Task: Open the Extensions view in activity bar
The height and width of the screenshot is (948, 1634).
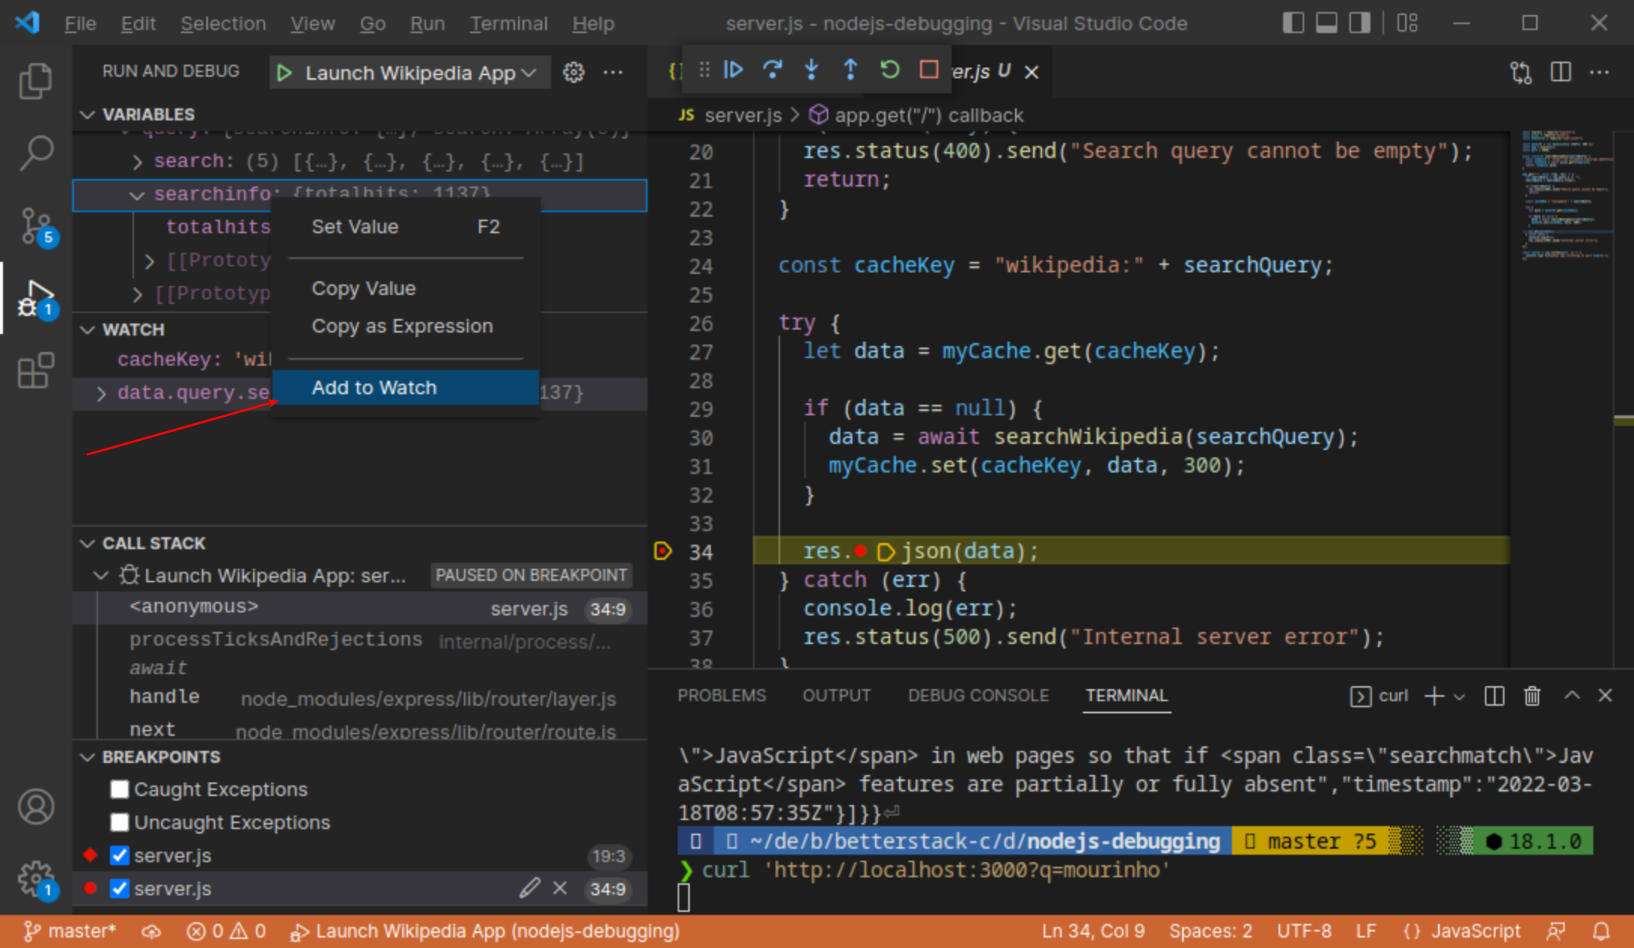Action: 35,370
